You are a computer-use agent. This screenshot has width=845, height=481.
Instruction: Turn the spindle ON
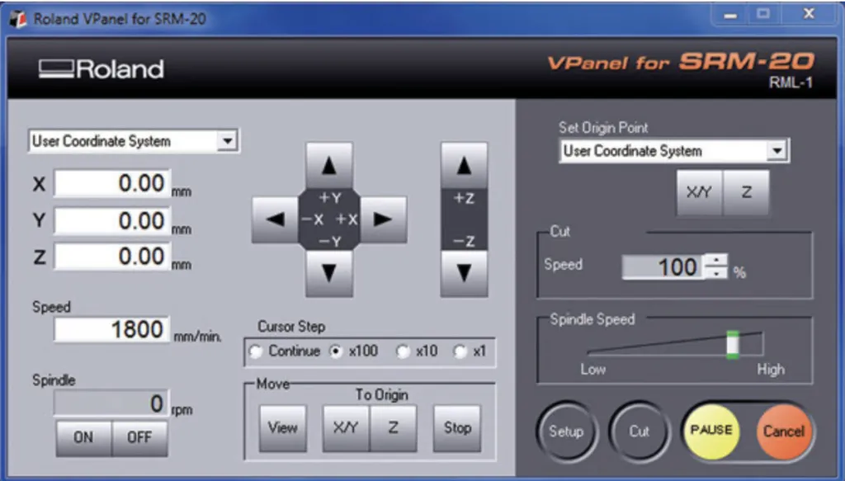(83, 437)
